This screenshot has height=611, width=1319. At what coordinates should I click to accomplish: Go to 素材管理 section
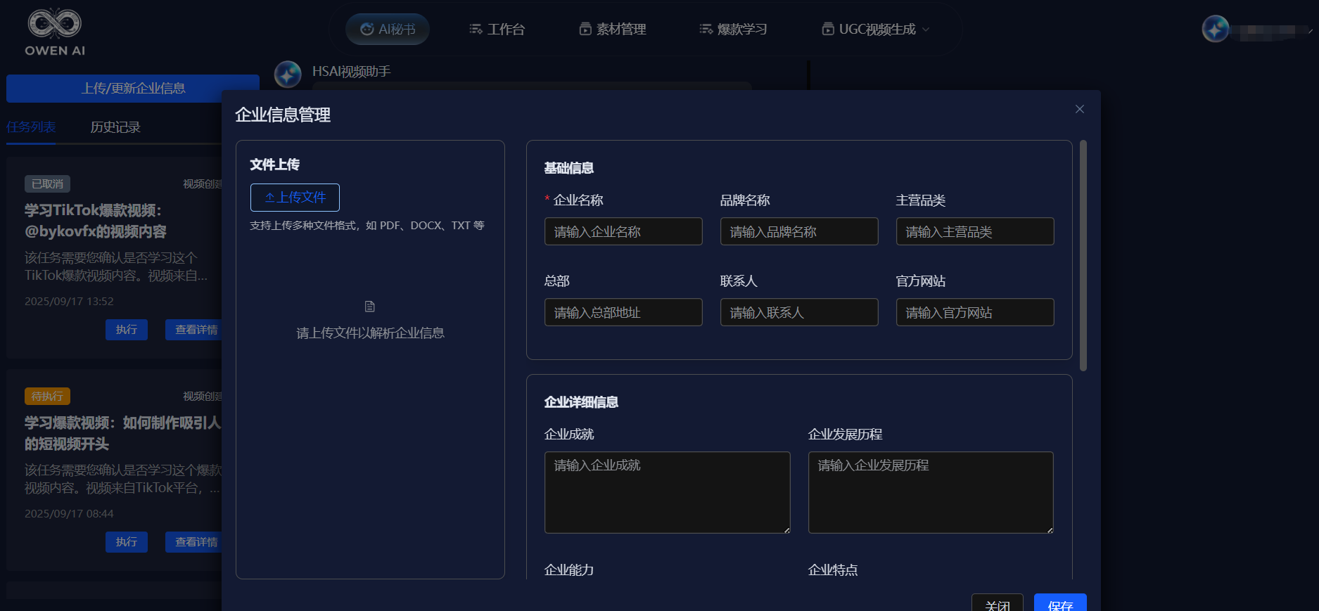coord(612,30)
